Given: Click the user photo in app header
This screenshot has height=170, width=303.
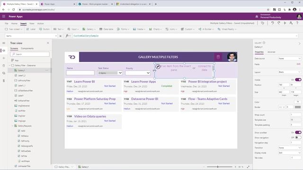Looking at the screenshot, I should pos(232,57).
